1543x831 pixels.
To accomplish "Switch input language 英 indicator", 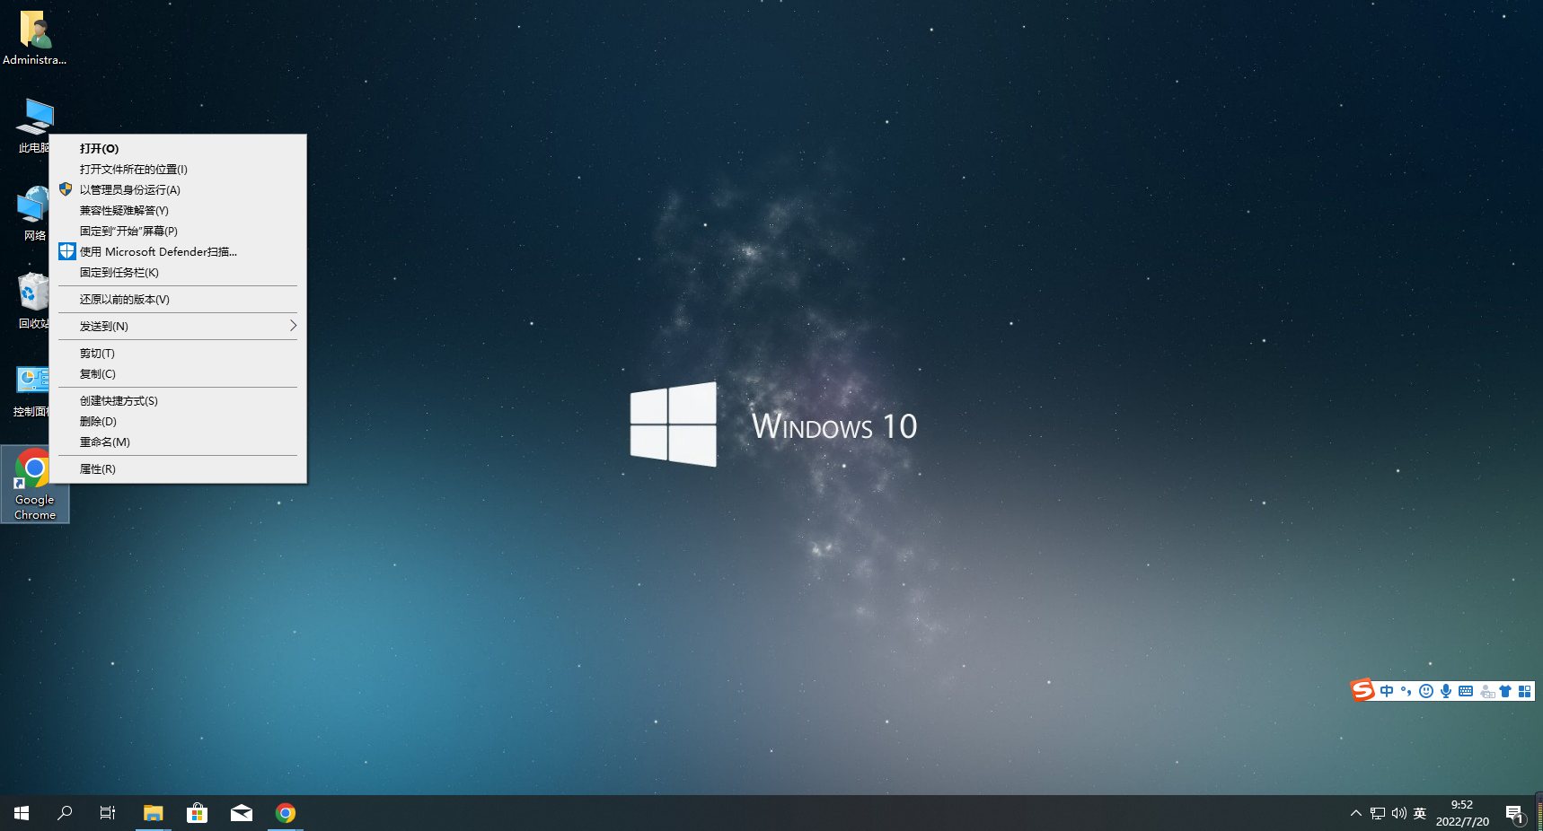I will click(x=1420, y=813).
